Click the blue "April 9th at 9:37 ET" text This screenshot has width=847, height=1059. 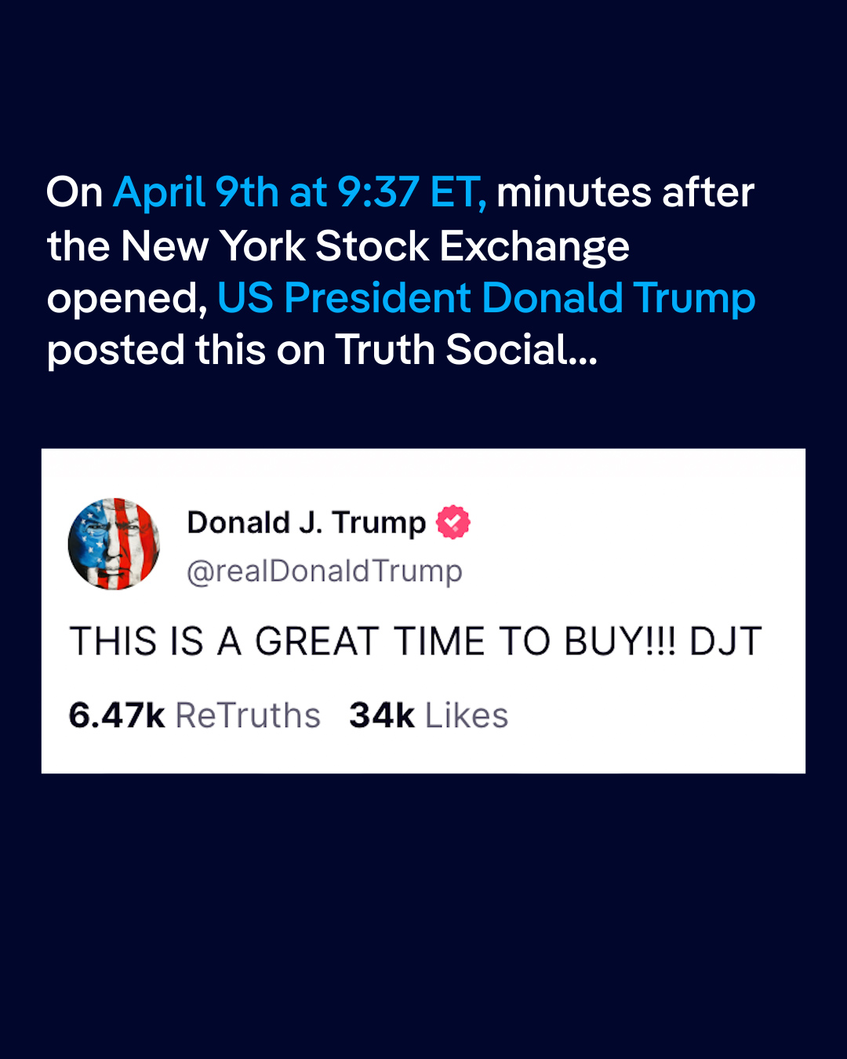pyautogui.click(x=300, y=193)
